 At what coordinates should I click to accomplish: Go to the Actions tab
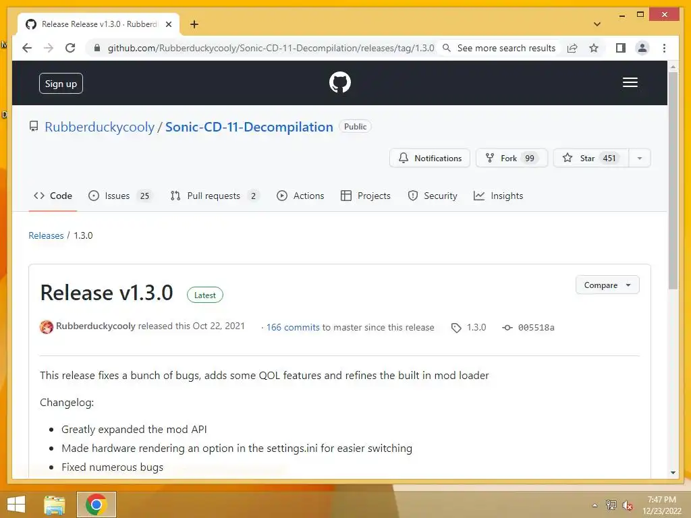pos(300,196)
